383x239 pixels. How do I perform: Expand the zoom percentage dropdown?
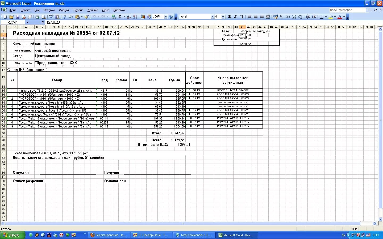tap(166, 17)
